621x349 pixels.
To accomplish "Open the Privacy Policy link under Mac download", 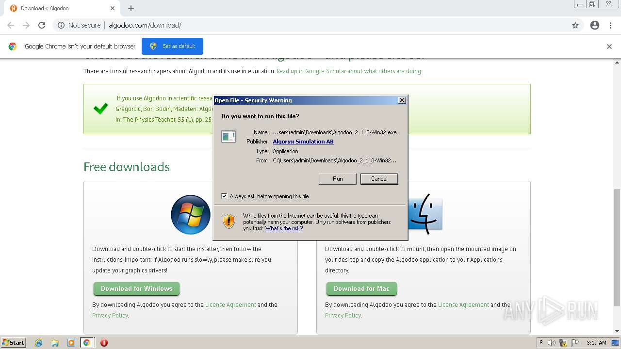I will pos(343,316).
